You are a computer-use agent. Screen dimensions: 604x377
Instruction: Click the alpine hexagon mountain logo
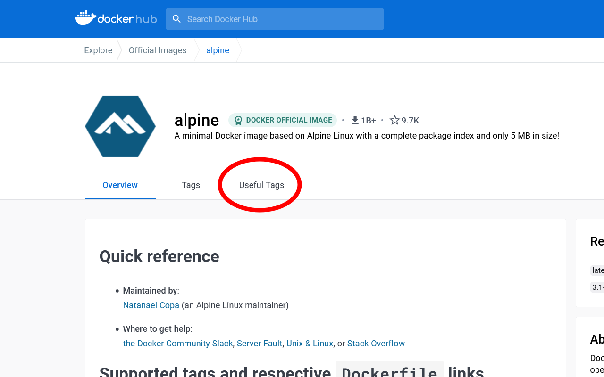coord(120,126)
